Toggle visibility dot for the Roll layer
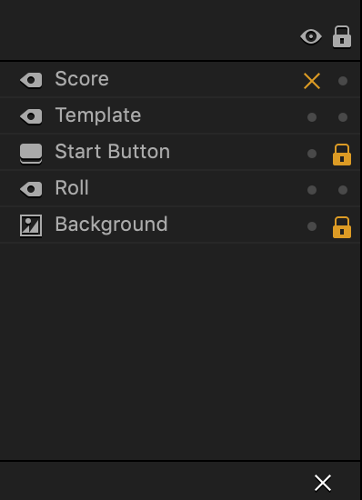The image size is (362, 500). [312, 190]
